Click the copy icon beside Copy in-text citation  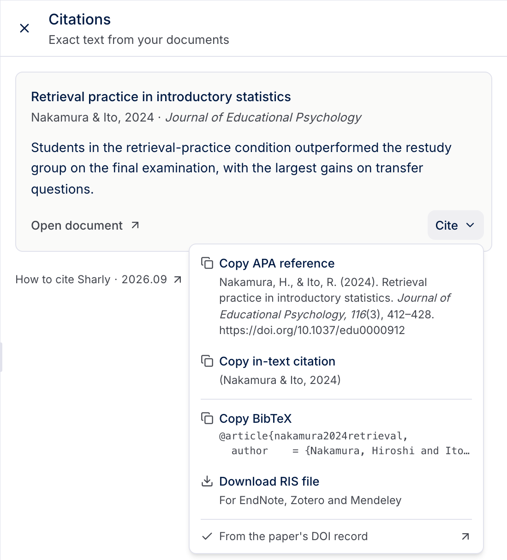tap(207, 361)
